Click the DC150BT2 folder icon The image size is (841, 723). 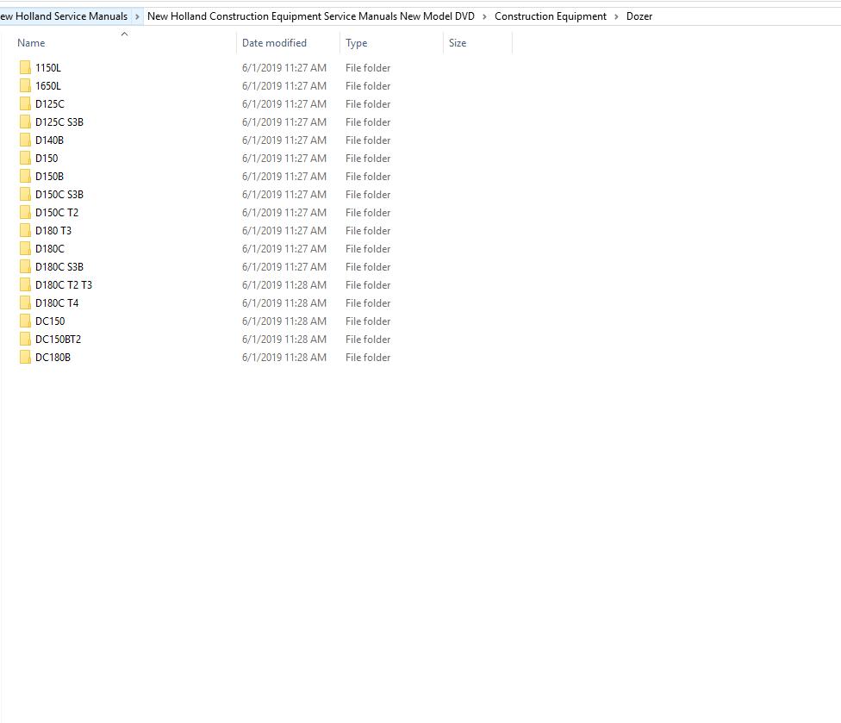pyautogui.click(x=25, y=339)
